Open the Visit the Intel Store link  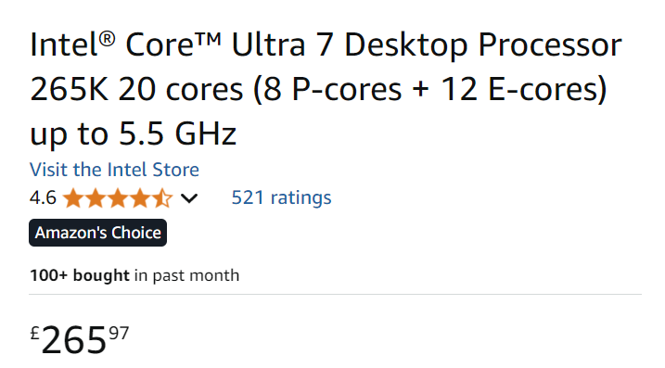point(114,170)
